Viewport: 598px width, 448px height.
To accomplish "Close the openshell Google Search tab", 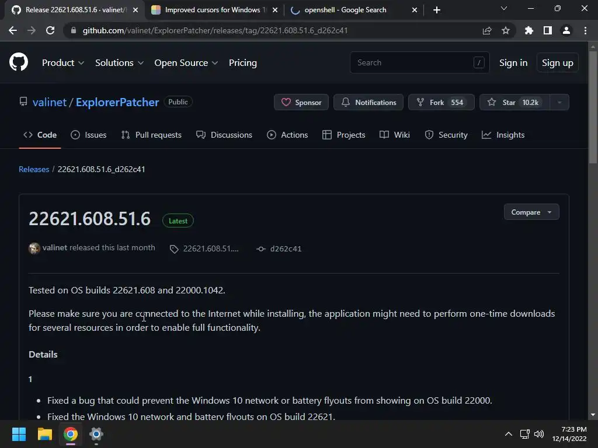I will tap(415, 10).
